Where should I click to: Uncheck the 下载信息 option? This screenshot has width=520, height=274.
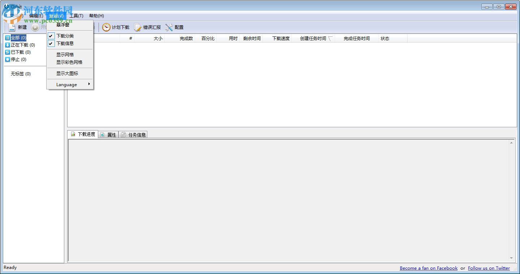pos(65,43)
